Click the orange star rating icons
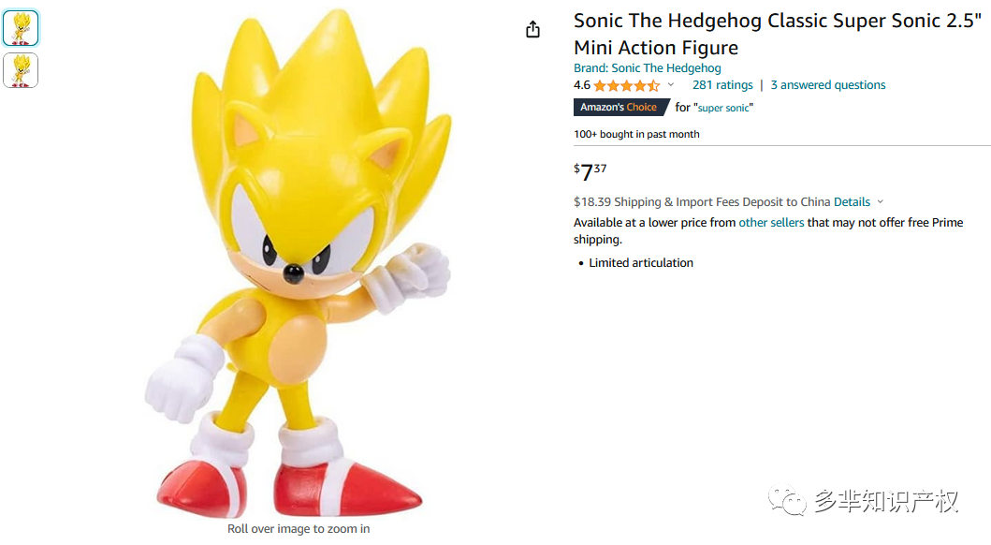 tap(626, 85)
